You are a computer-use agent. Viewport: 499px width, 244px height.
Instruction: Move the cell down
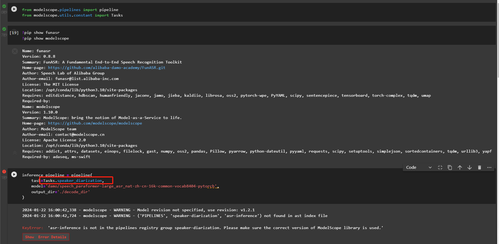[x=470, y=167]
